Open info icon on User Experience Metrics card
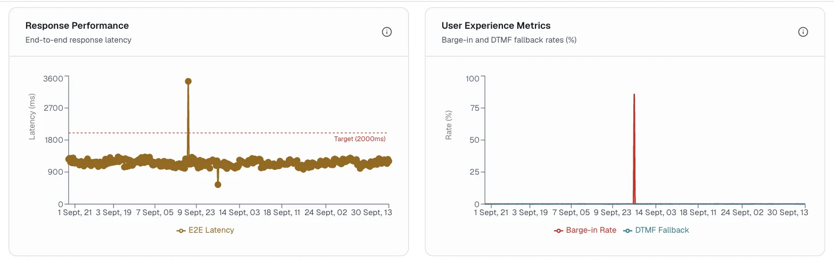 tap(803, 32)
